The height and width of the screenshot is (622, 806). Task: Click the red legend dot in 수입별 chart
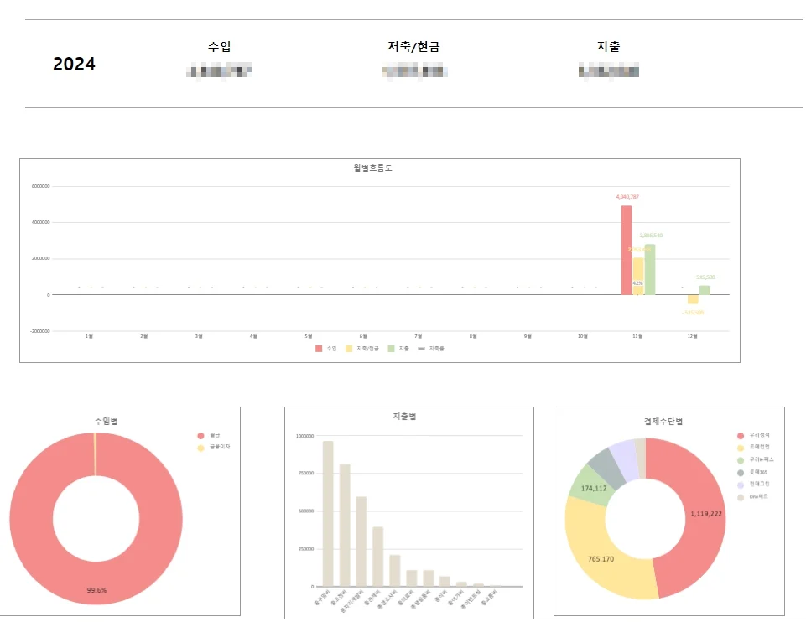tap(200, 436)
